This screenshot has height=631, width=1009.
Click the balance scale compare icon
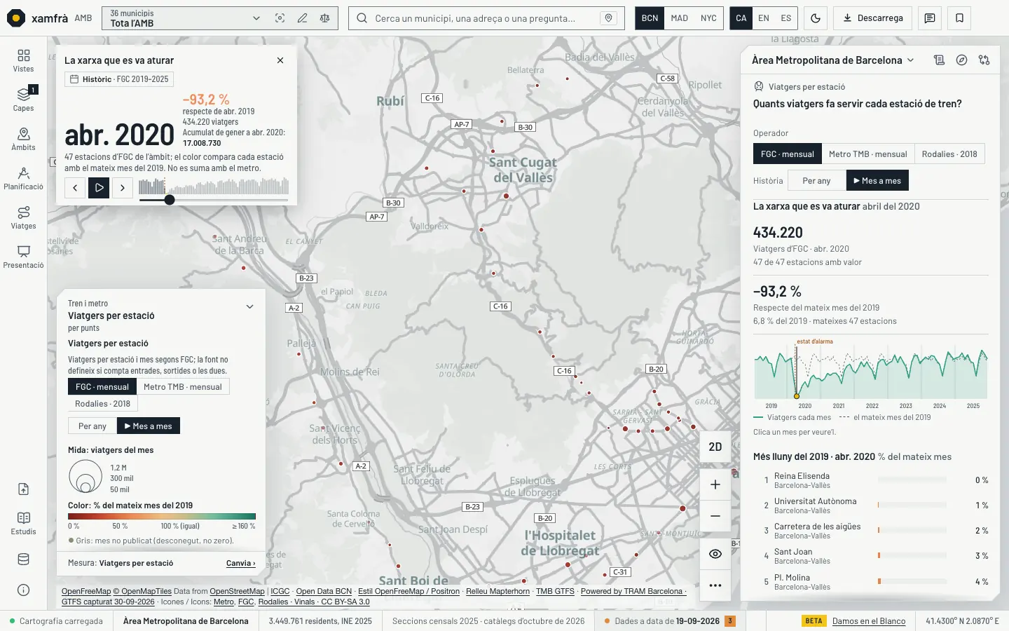(324, 18)
